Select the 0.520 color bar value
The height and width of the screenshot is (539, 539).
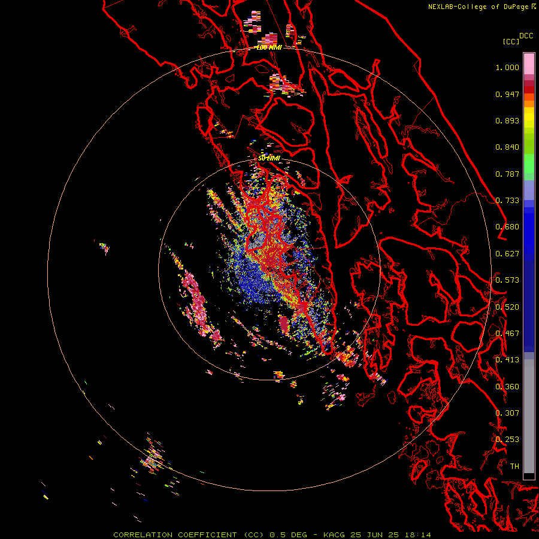click(507, 307)
